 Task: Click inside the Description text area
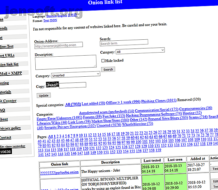[x=66, y=62]
